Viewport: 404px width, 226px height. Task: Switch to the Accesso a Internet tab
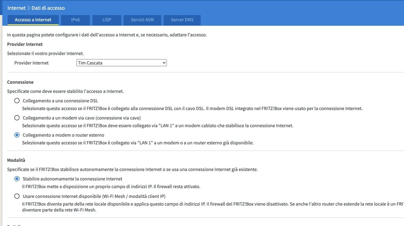pos(33,20)
